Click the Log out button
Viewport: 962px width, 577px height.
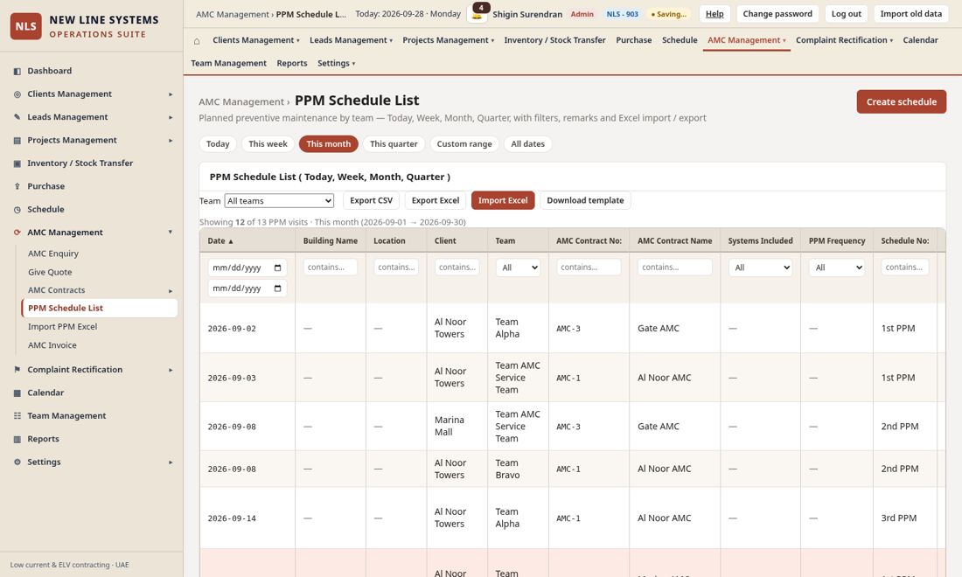point(846,13)
